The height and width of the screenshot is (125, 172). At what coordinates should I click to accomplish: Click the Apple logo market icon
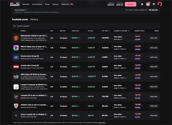[x=16, y=87]
